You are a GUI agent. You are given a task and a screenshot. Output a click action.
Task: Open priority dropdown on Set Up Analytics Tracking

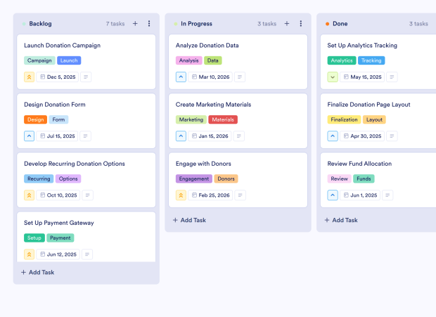pos(333,77)
